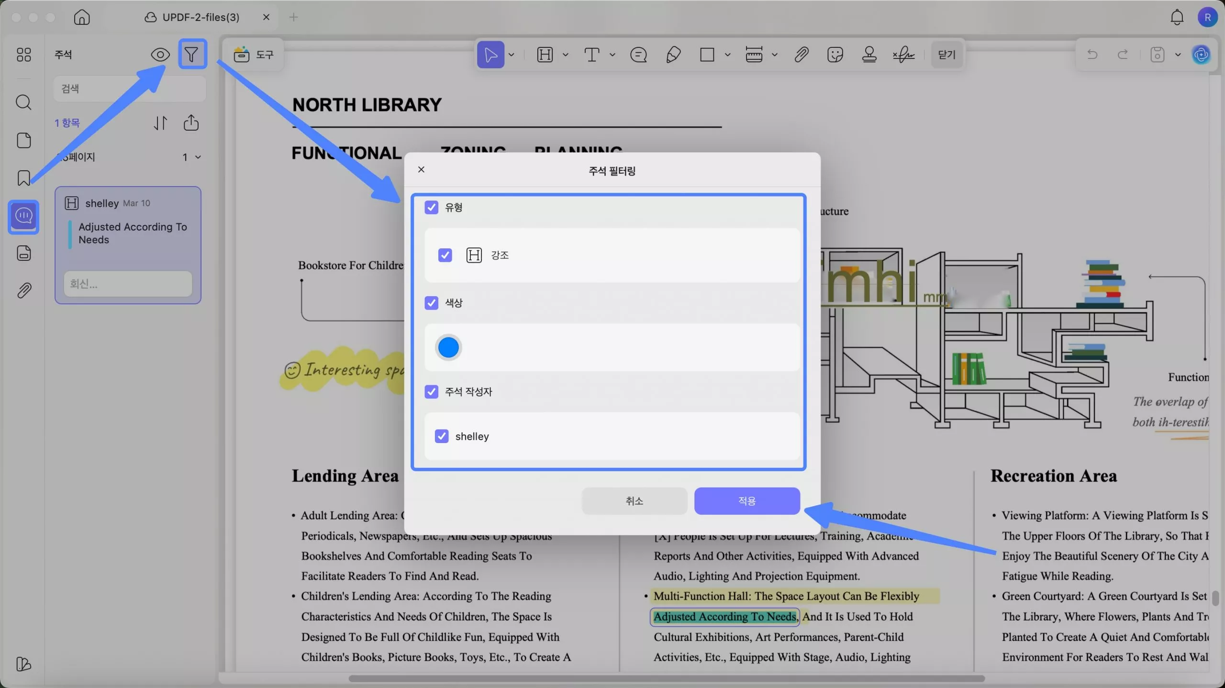Expand the page group chevron
Screen dimensions: 1225x688
coord(198,157)
